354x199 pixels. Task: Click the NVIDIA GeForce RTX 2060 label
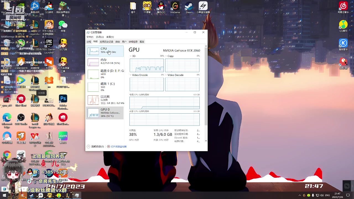tap(181, 51)
